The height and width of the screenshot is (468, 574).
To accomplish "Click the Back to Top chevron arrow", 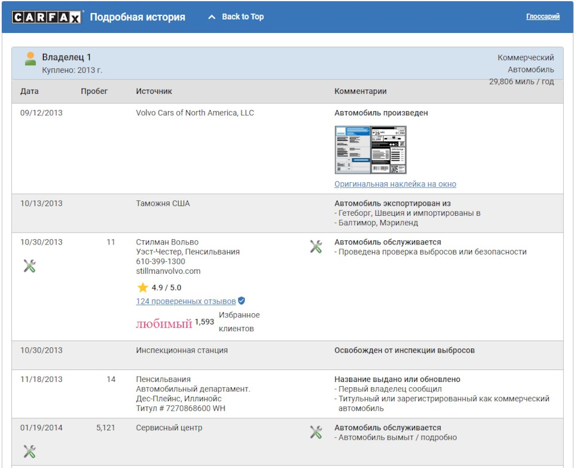I will tap(212, 17).
